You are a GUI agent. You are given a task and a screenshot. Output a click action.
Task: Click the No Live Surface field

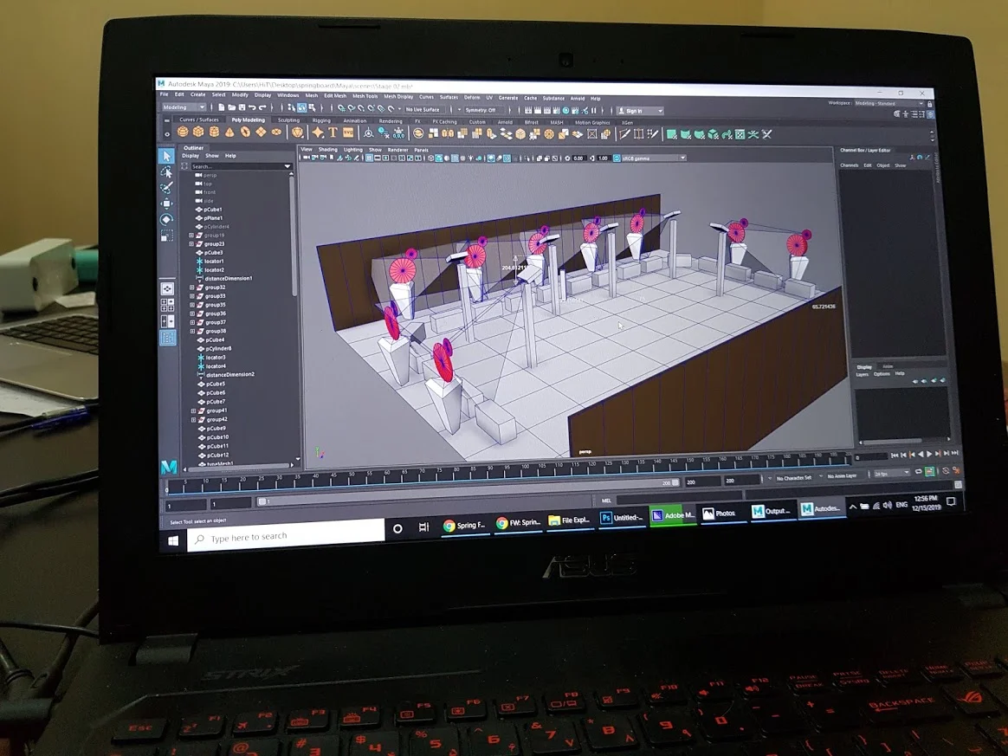click(423, 109)
